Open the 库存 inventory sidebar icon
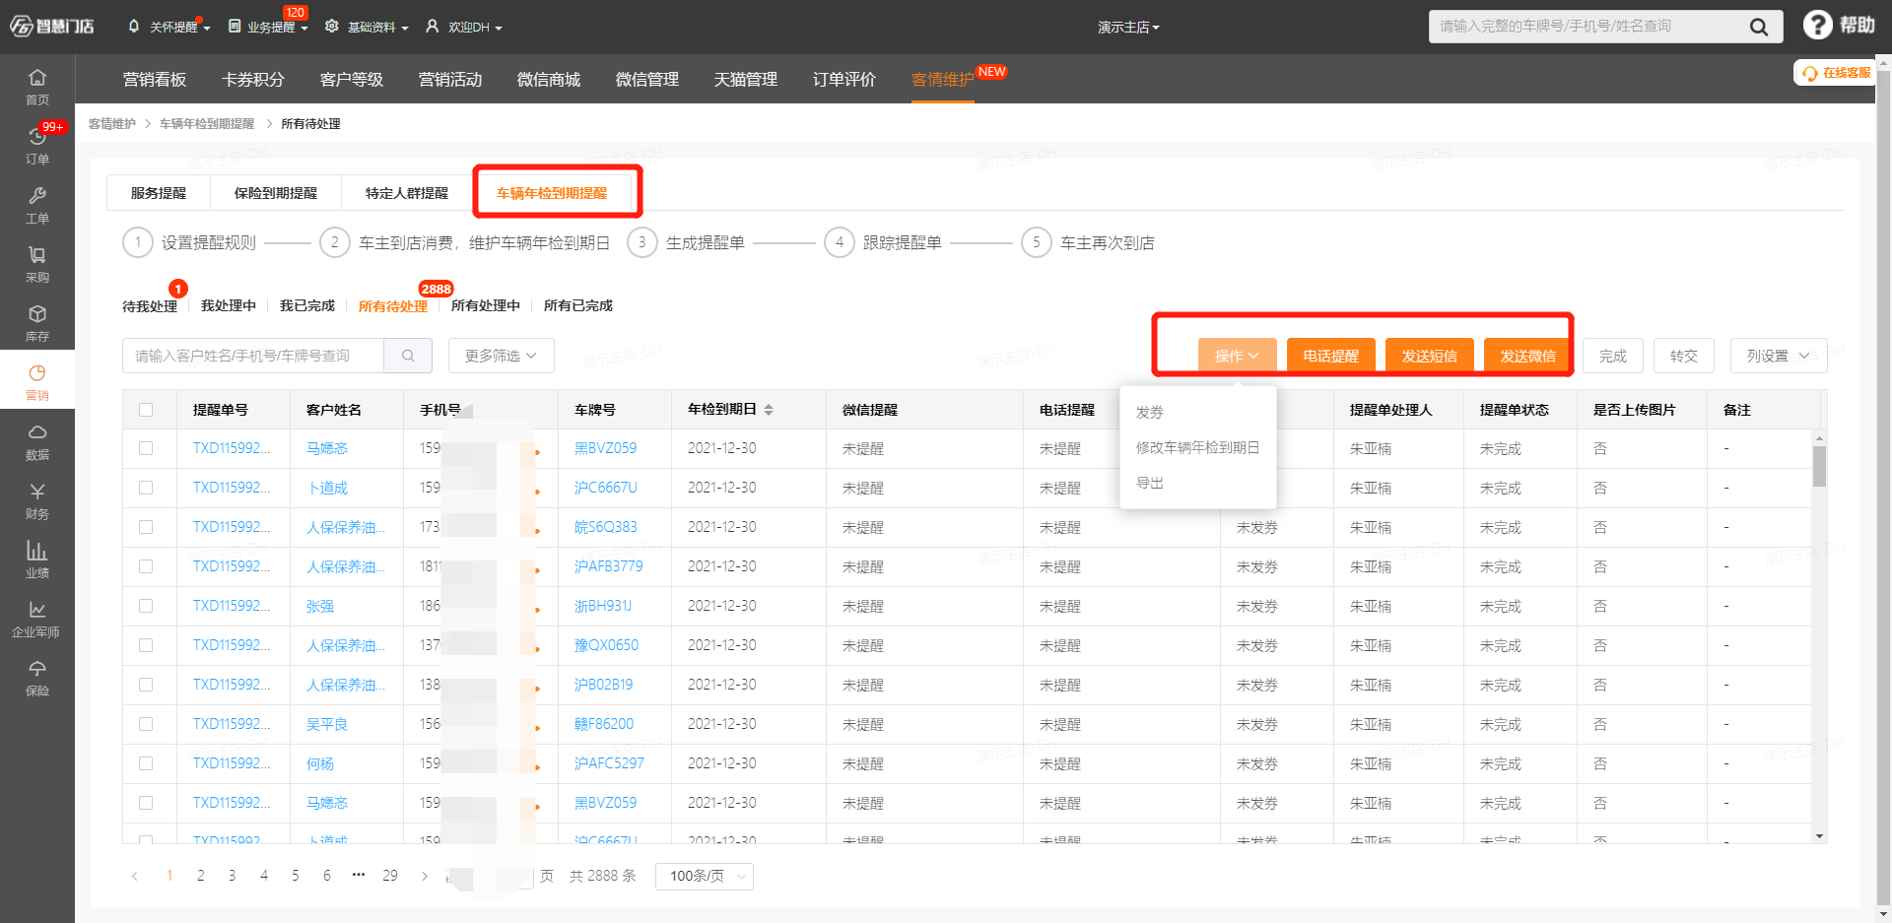Viewport: 1892px width, 923px height. click(37, 323)
